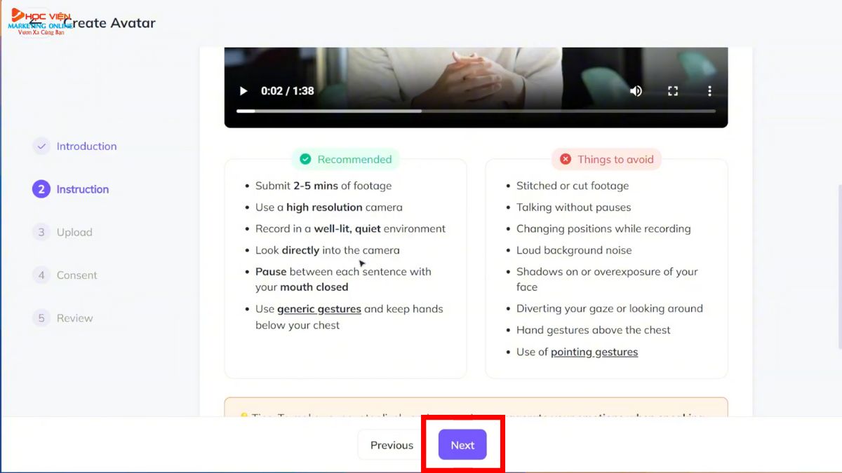Click the green Recommended badge
The width and height of the screenshot is (842, 473).
coord(345,159)
